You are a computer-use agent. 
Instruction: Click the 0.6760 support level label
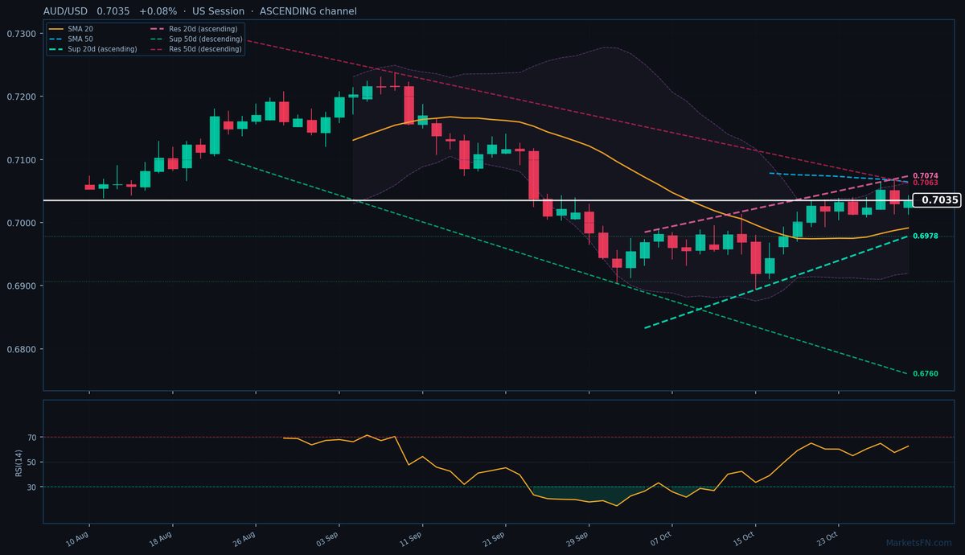[926, 374]
